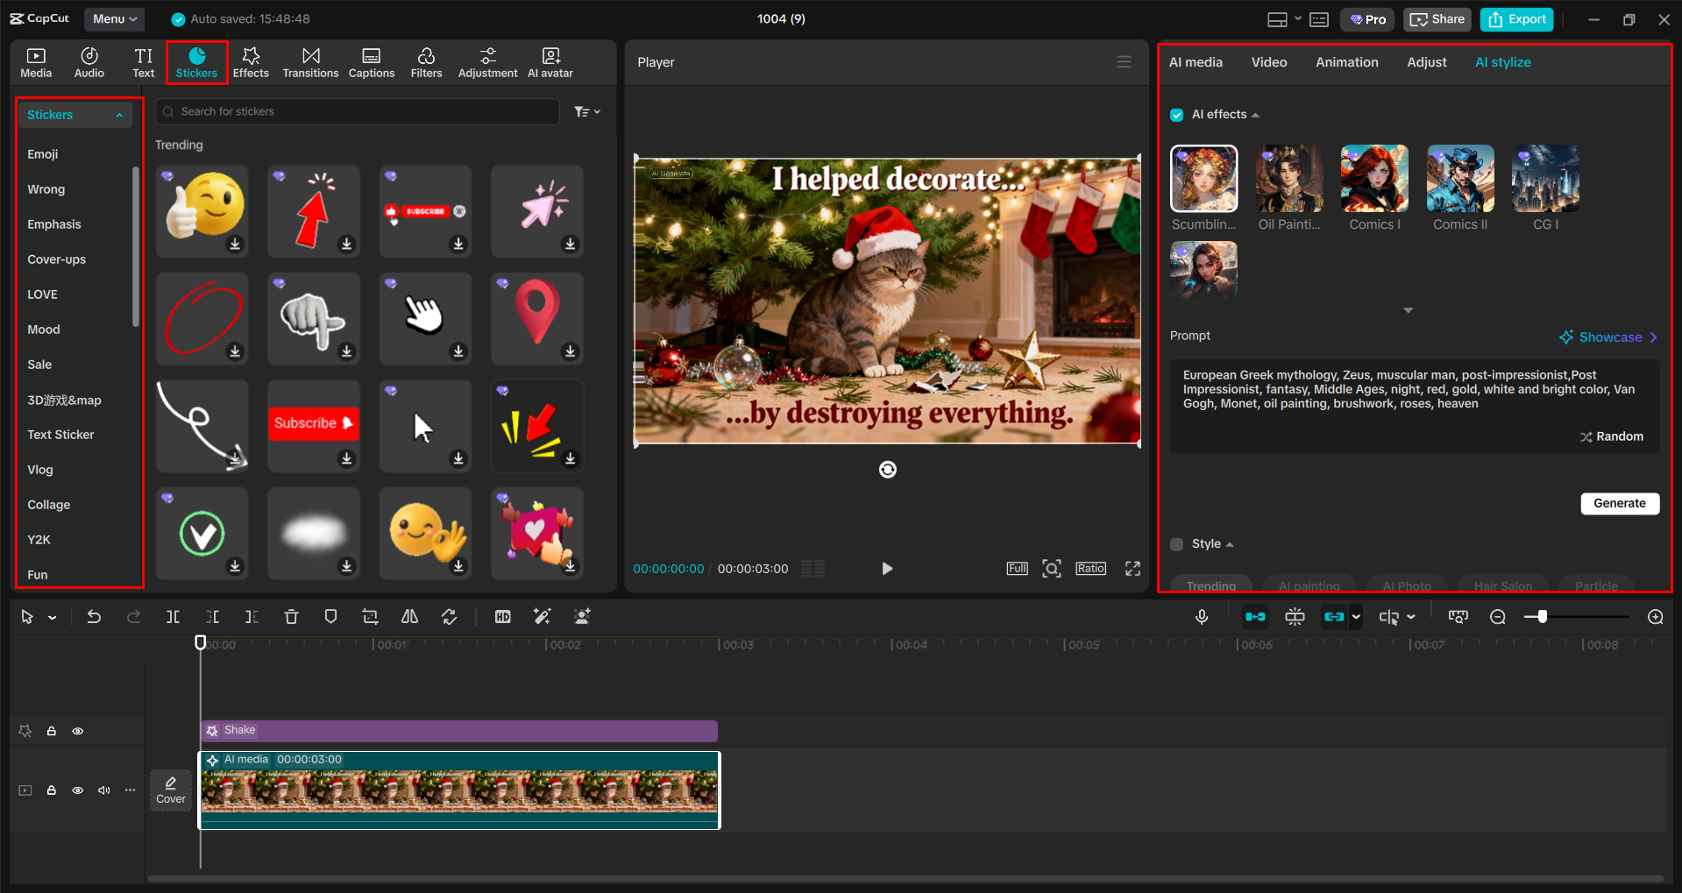Open the Emoji sticker category
Image resolution: width=1682 pixels, height=893 pixels.
point(43,153)
